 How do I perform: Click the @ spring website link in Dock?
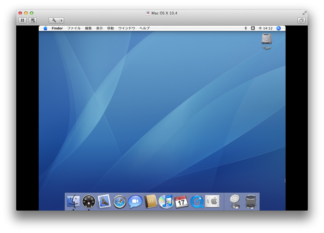[235, 201]
